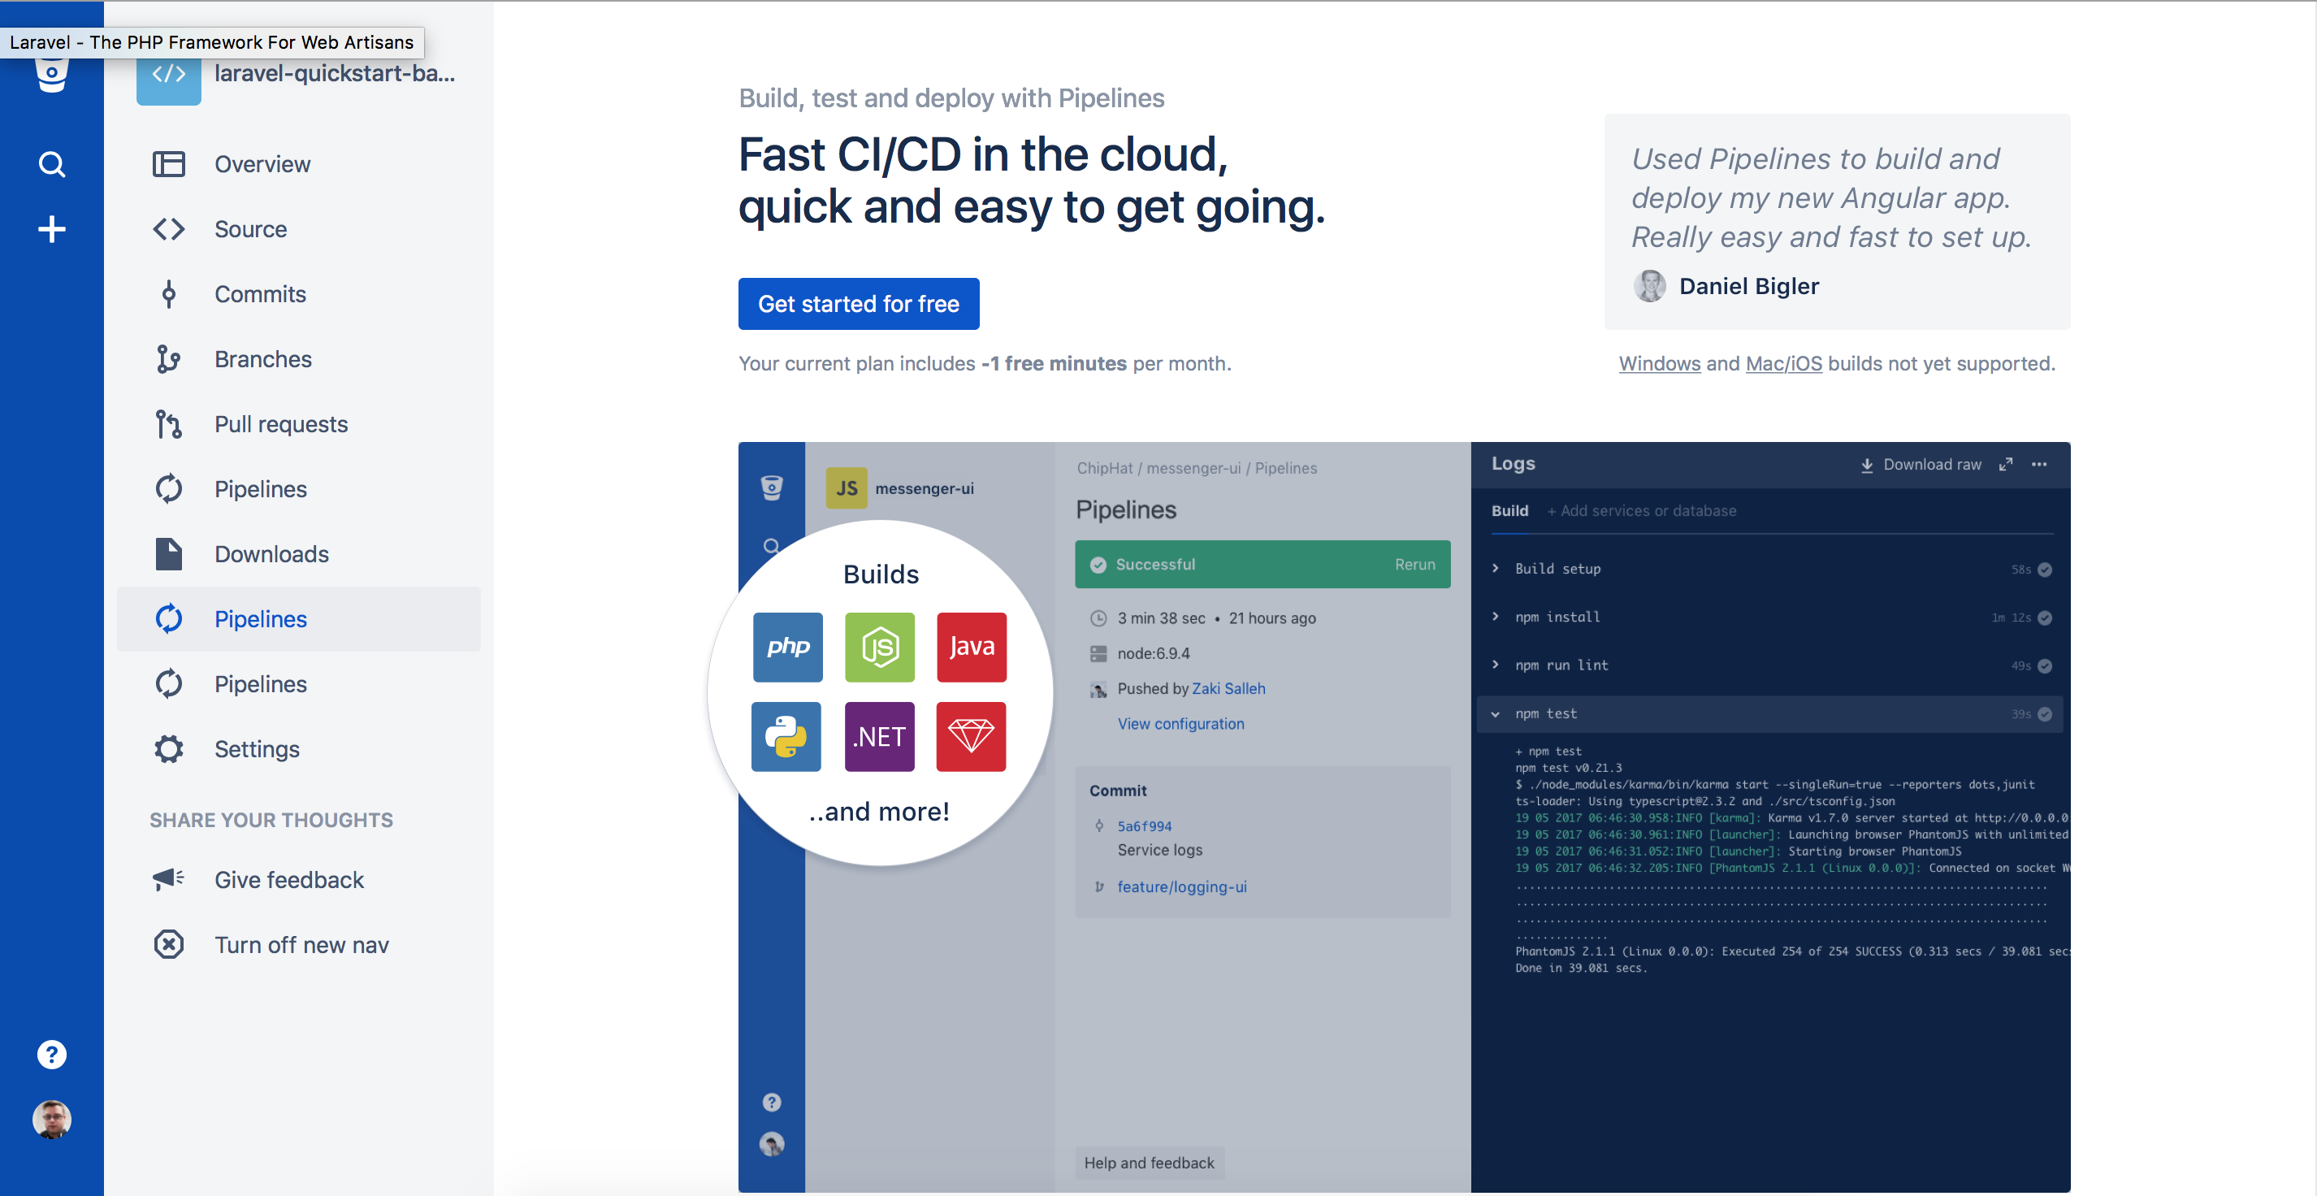Click the Bitbucket logo icon
Screen dimensions: 2317x1196
pyautogui.click(x=51, y=74)
